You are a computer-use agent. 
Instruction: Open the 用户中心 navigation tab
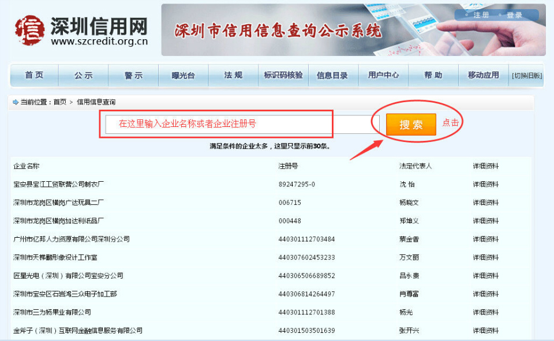(x=383, y=75)
